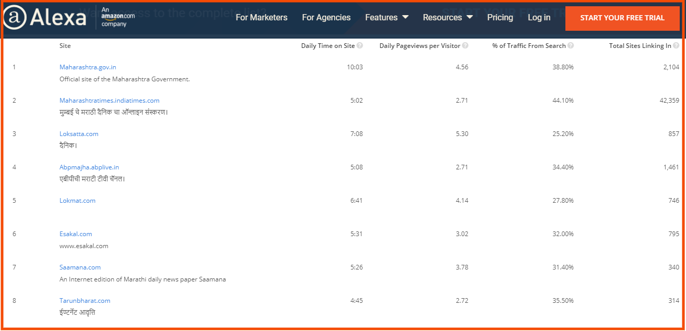
Task: Click the Daily Pageviews per Visitor help icon
Action: point(465,46)
